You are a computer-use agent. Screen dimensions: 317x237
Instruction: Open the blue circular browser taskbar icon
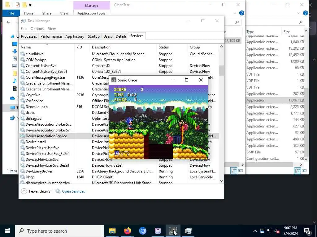pos(142,231)
